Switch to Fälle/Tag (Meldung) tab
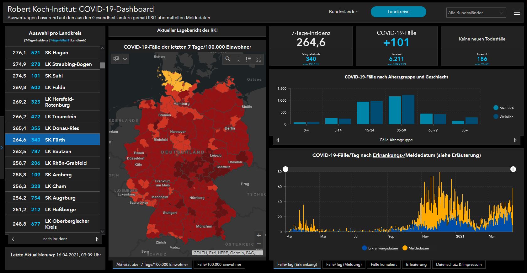The height and width of the screenshot is (273, 527). pos(344,265)
